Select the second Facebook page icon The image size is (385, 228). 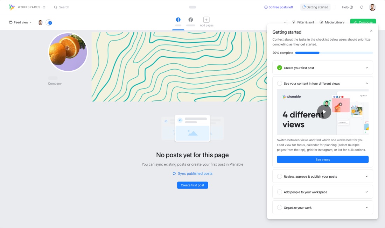click(x=190, y=20)
